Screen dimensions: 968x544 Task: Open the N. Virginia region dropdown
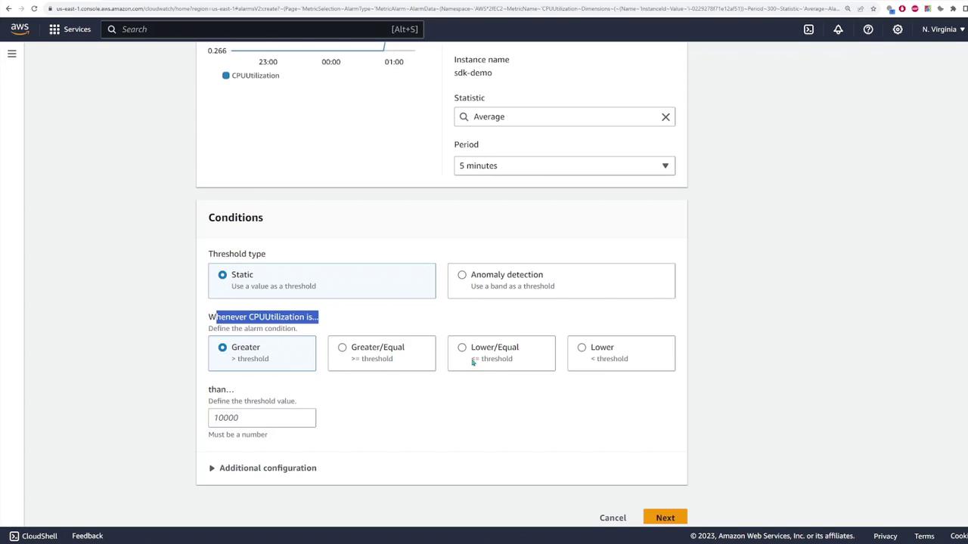coord(943,29)
